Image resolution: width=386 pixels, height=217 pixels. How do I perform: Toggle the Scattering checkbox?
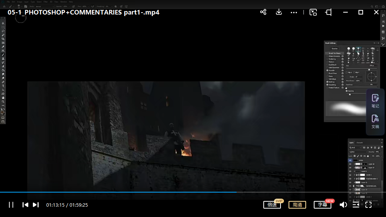point(328,59)
